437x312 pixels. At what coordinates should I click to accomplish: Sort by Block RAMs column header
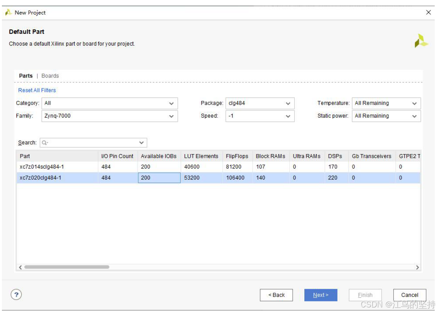pyautogui.click(x=271, y=156)
